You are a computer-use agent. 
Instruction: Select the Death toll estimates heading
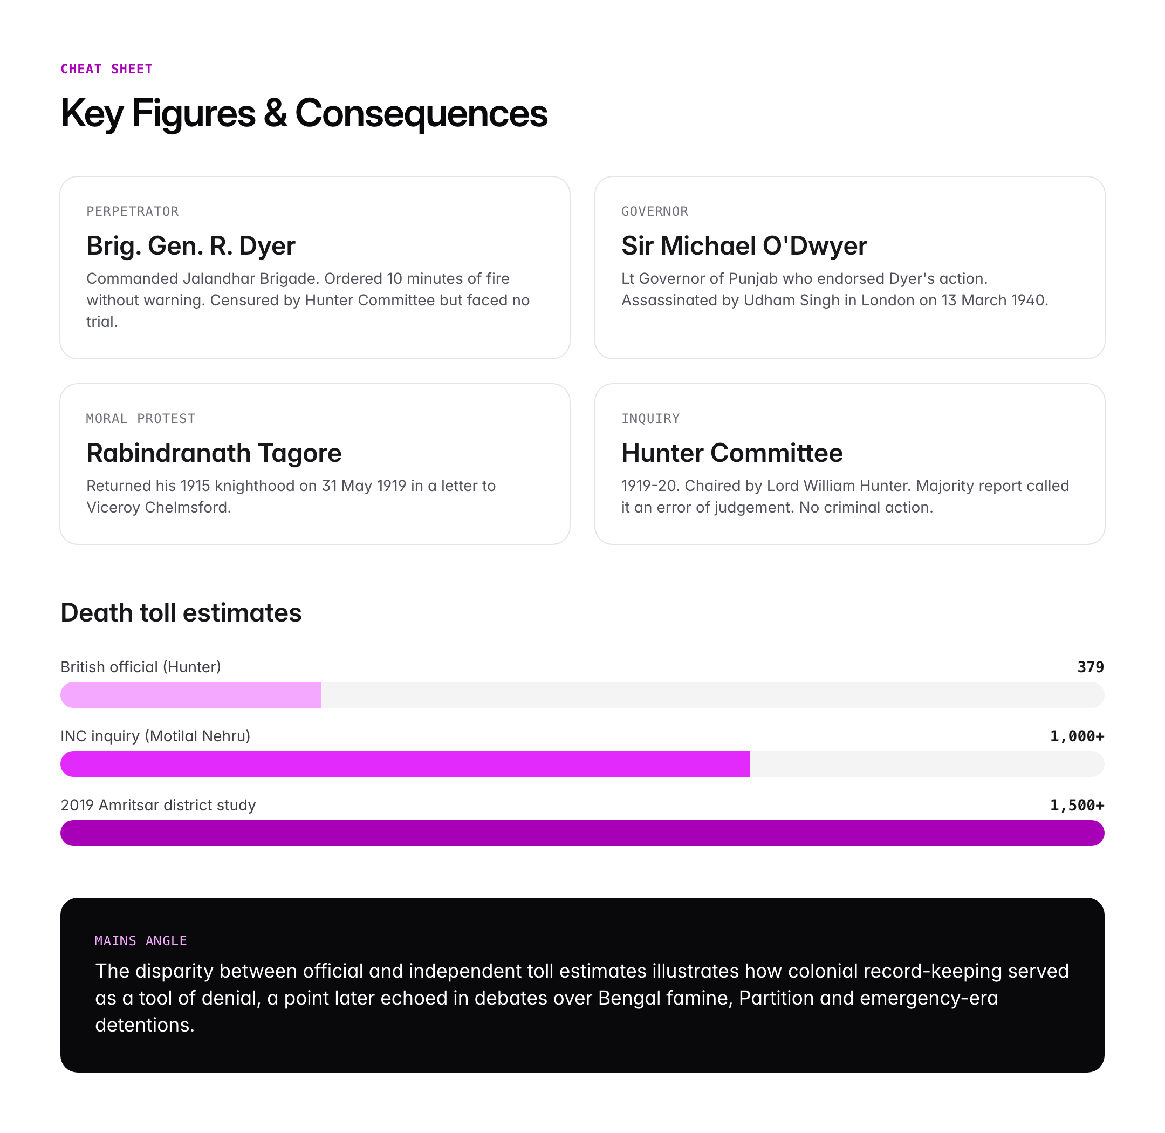click(x=181, y=613)
